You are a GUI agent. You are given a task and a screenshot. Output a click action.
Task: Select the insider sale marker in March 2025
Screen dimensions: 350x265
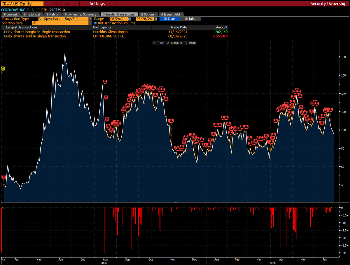point(4,177)
